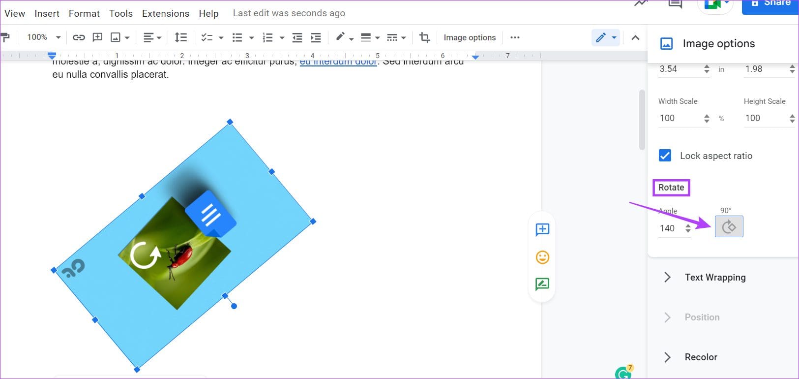This screenshot has width=799, height=379.
Task: Click the Angle input field showing 140
Action: pyautogui.click(x=670, y=228)
